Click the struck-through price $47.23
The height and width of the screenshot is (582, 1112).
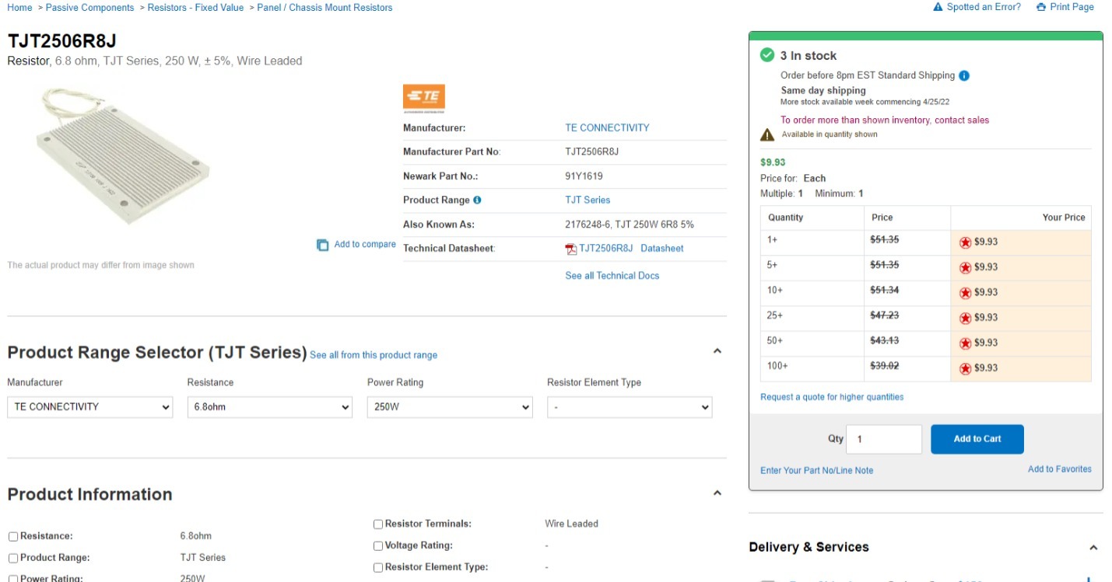[x=884, y=315]
